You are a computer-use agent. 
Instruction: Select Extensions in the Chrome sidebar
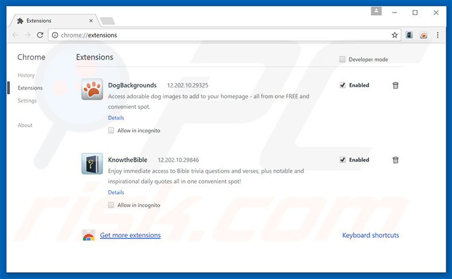(30, 88)
